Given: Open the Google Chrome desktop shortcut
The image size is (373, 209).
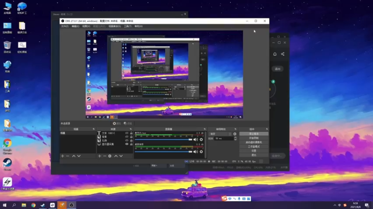Looking at the screenshot, I should [x=7, y=146].
